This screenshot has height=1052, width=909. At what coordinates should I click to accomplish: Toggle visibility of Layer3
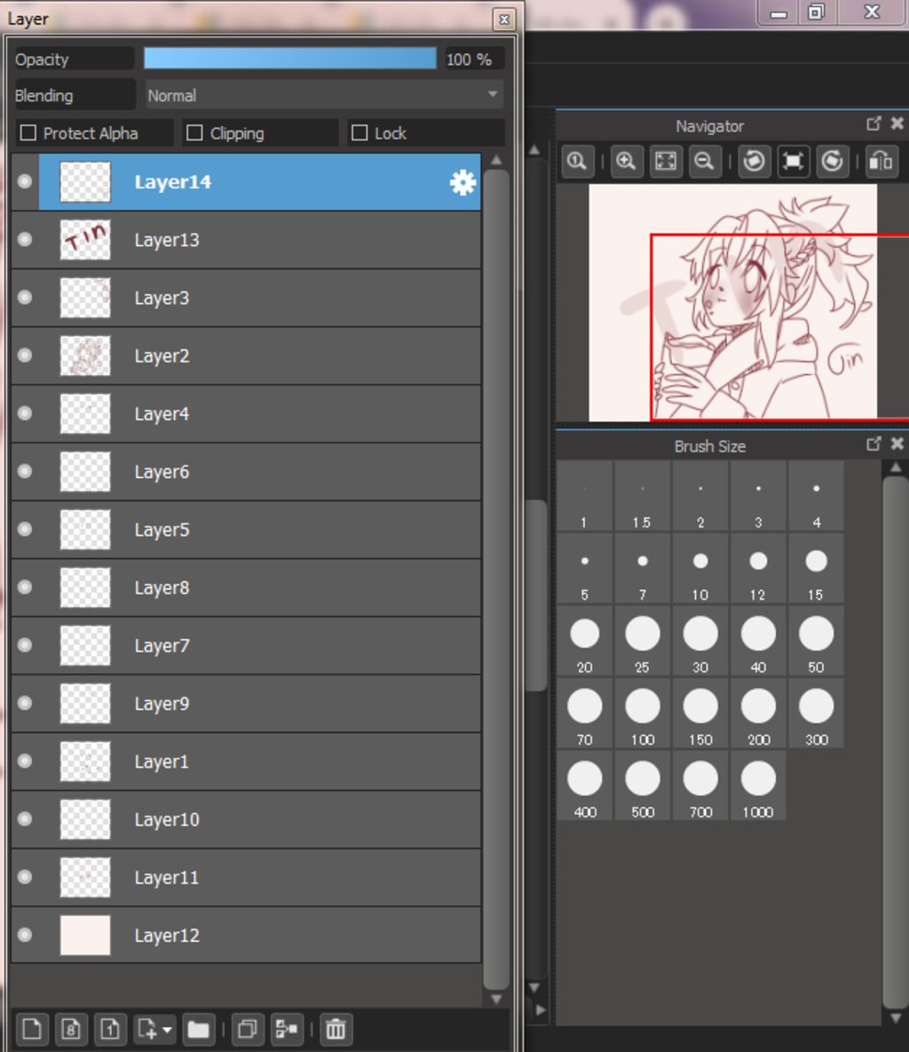point(25,298)
